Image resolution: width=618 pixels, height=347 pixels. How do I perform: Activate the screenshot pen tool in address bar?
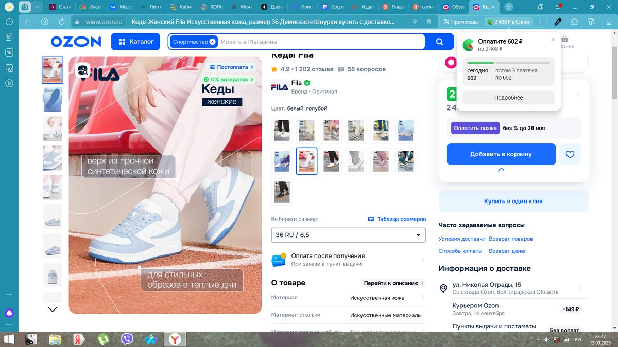(x=558, y=22)
